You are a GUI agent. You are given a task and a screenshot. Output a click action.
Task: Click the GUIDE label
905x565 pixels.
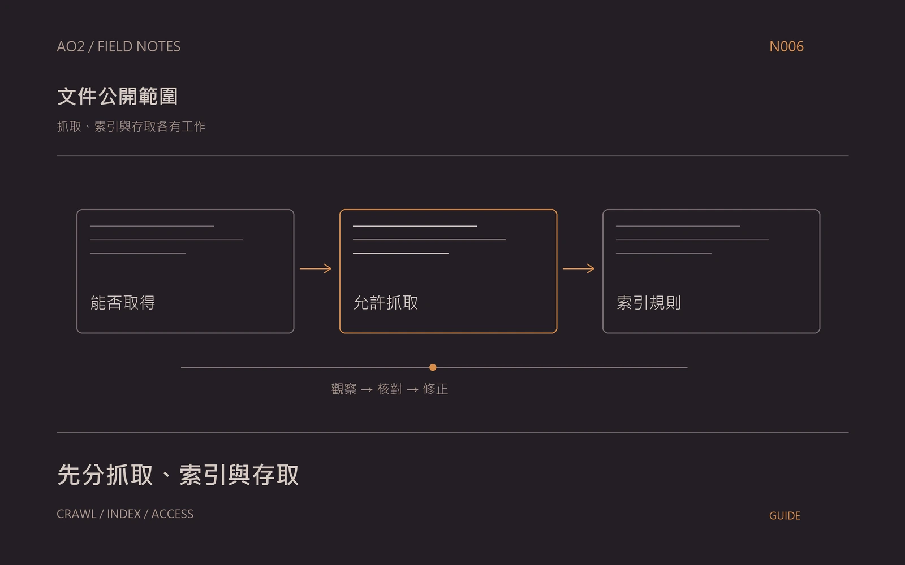pyautogui.click(x=785, y=515)
